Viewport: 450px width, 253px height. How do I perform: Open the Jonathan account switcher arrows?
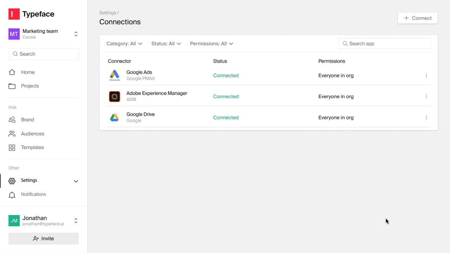(x=76, y=221)
